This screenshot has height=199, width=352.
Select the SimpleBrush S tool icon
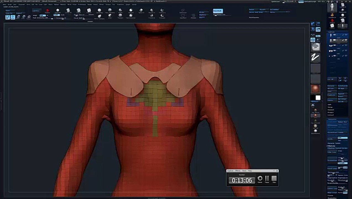pos(332,15)
